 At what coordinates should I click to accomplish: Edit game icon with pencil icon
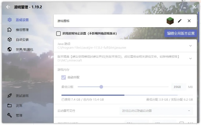[179, 21]
